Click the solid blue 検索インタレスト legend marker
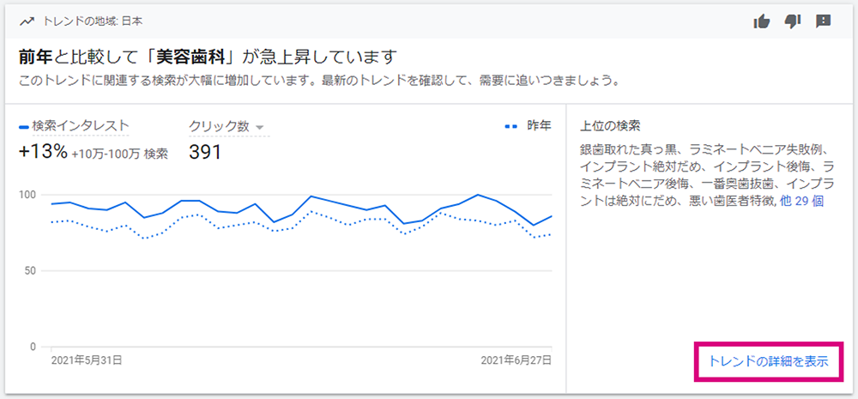The height and width of the screenshot is (399, 858). 23,127
